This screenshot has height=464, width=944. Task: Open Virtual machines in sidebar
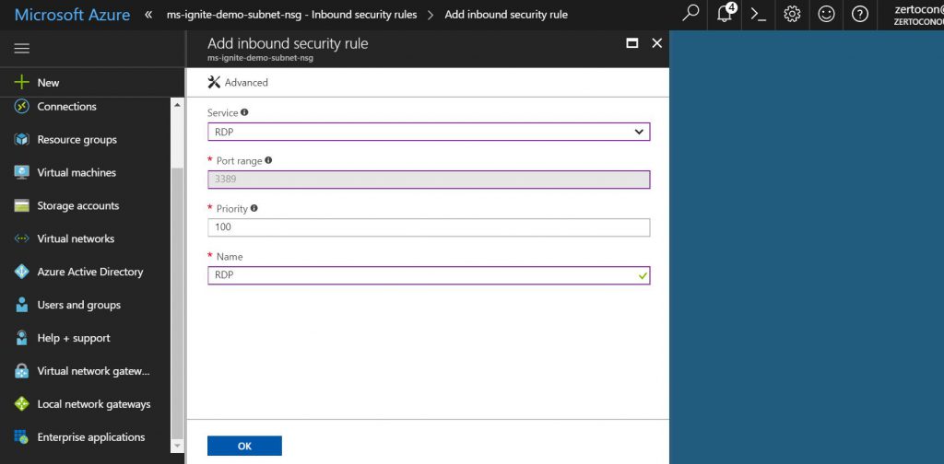[76, 173]
